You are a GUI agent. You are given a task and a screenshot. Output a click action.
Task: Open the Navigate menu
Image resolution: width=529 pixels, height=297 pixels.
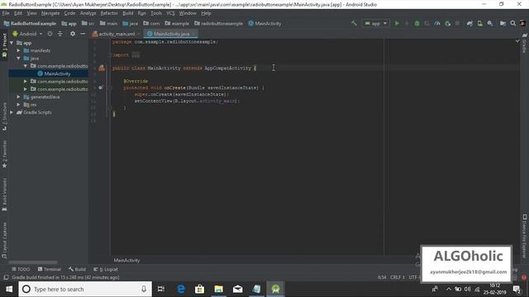click(x=50, y=13)
